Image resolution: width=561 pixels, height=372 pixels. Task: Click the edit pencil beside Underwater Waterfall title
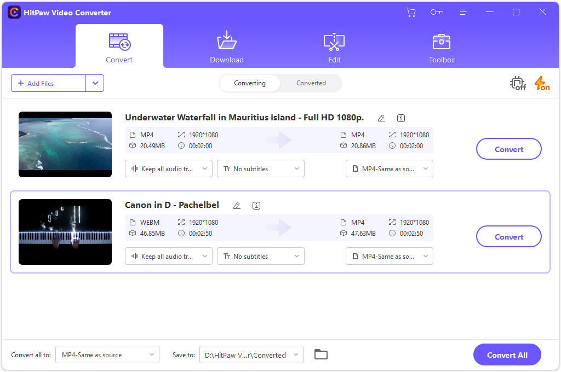click(381, 118)
